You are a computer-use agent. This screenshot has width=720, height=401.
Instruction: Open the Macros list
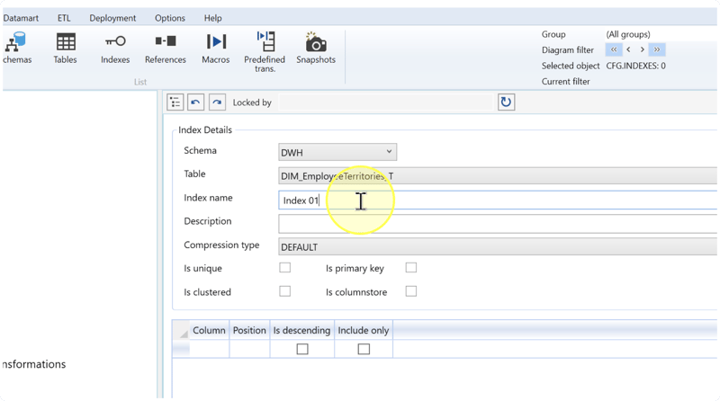coord(216,48)
